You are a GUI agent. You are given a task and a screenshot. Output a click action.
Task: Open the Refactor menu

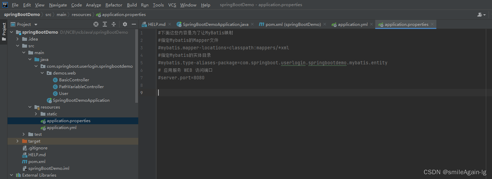[114, 5]
